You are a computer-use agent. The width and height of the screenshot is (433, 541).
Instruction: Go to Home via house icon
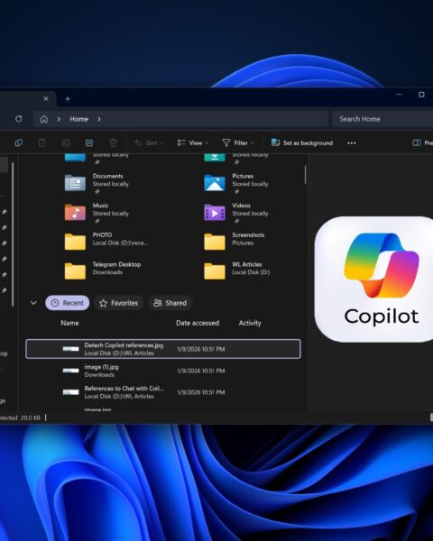(44, 119)
